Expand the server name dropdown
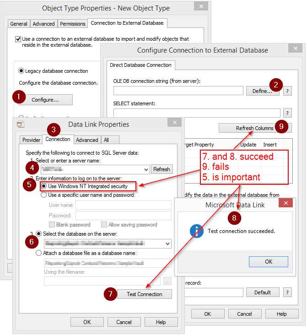This screenshot has height=335, width=307. (x=146, y=170)
